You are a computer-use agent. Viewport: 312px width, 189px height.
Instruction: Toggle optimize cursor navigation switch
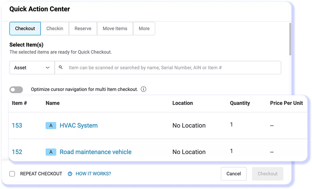click(16, 90)
